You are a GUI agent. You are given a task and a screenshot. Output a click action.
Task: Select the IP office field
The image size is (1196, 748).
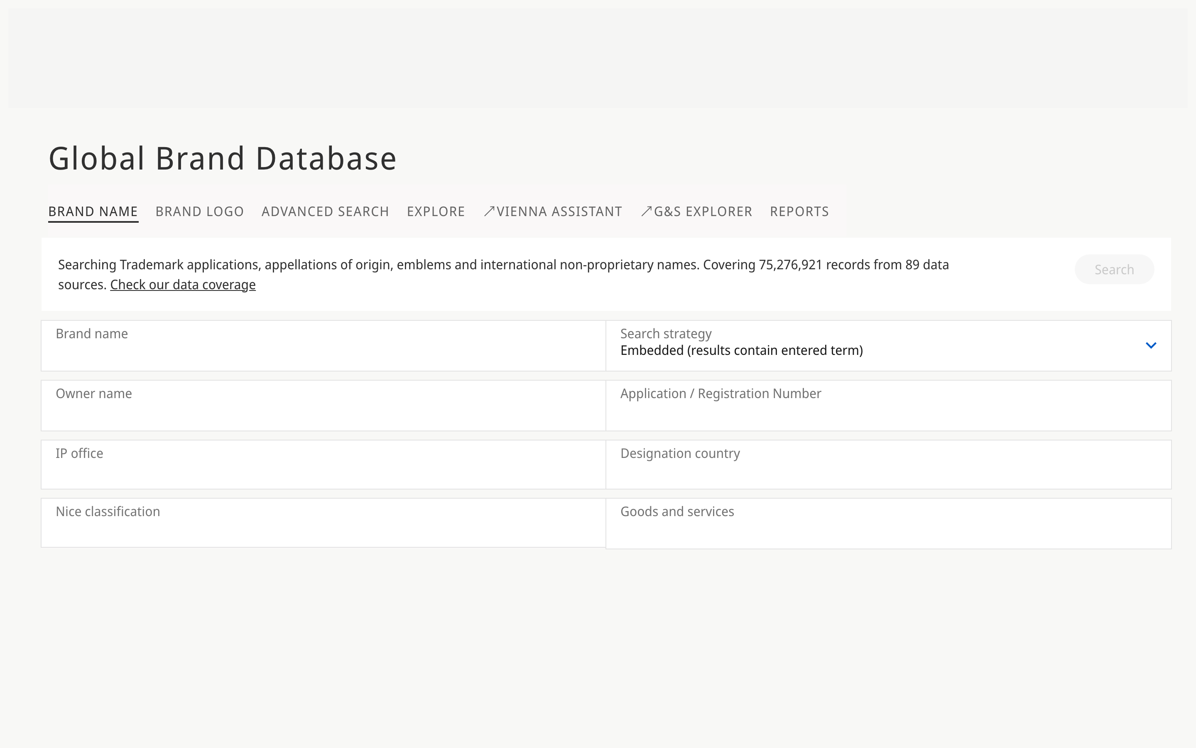coord(323,465)
